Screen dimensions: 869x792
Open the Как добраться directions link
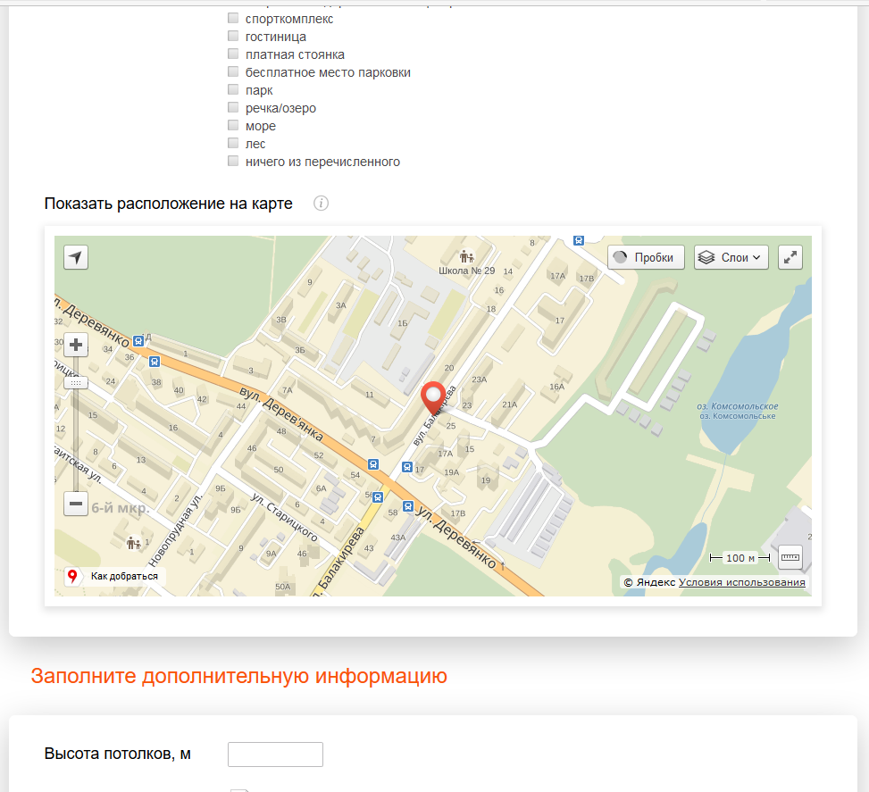tap(115, 577)
